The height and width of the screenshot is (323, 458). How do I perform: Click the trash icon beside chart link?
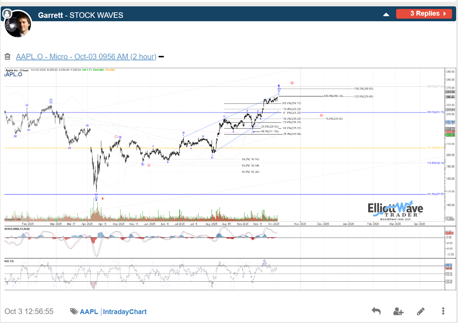(7, 57)
